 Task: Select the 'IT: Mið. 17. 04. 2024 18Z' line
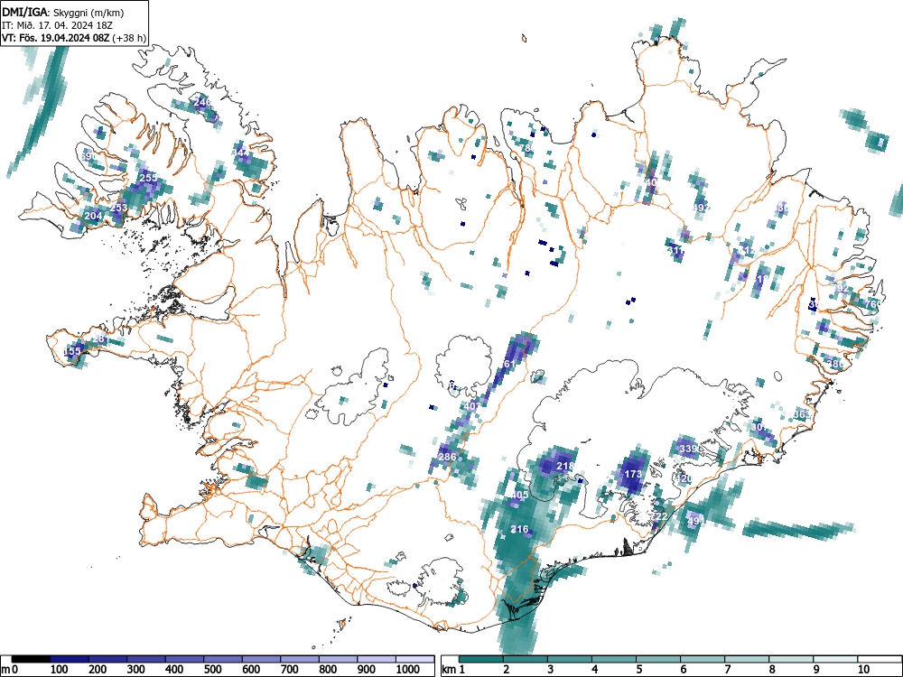click(x=58, y=25)
